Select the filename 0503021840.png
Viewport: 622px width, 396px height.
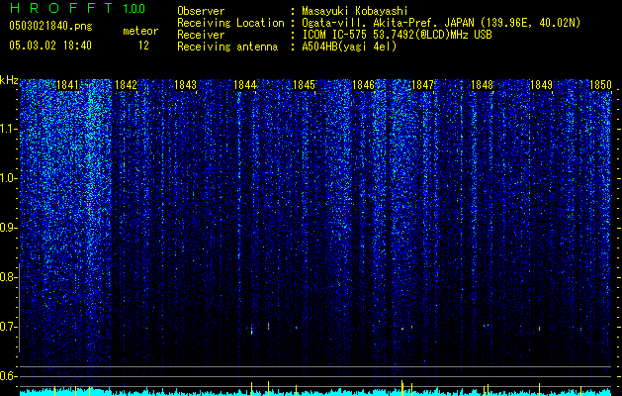click(50, 26)
